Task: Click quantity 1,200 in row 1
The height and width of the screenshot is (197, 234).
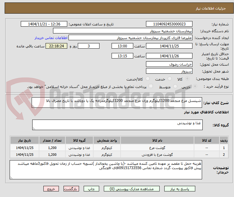Action: (x=52, y=148)
